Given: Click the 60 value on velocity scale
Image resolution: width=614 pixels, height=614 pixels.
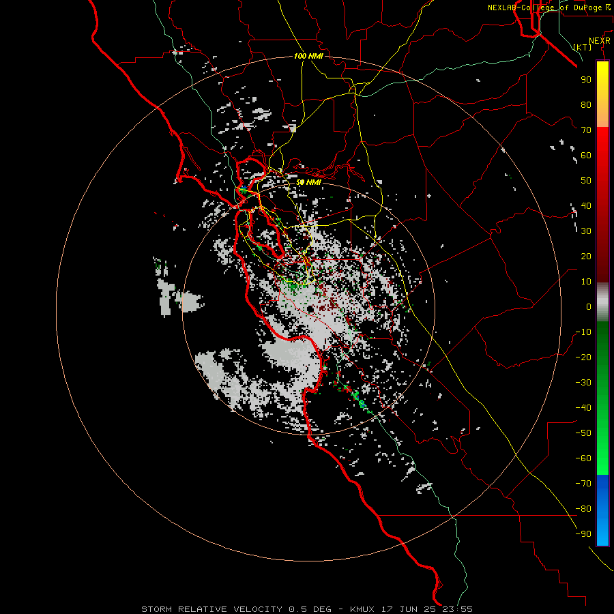Looking at the screenshot, I should coord(586,156).
